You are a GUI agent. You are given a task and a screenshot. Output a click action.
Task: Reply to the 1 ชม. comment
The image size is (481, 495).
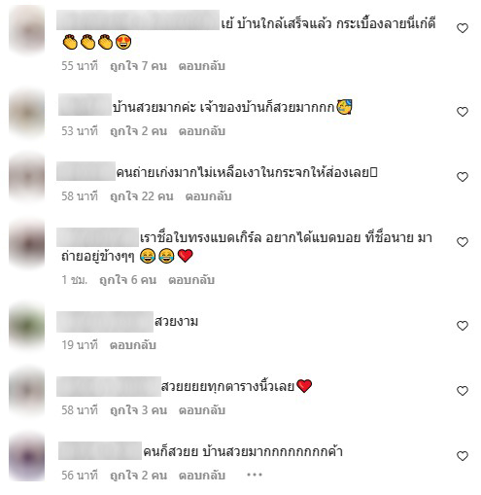pos(191,280)
